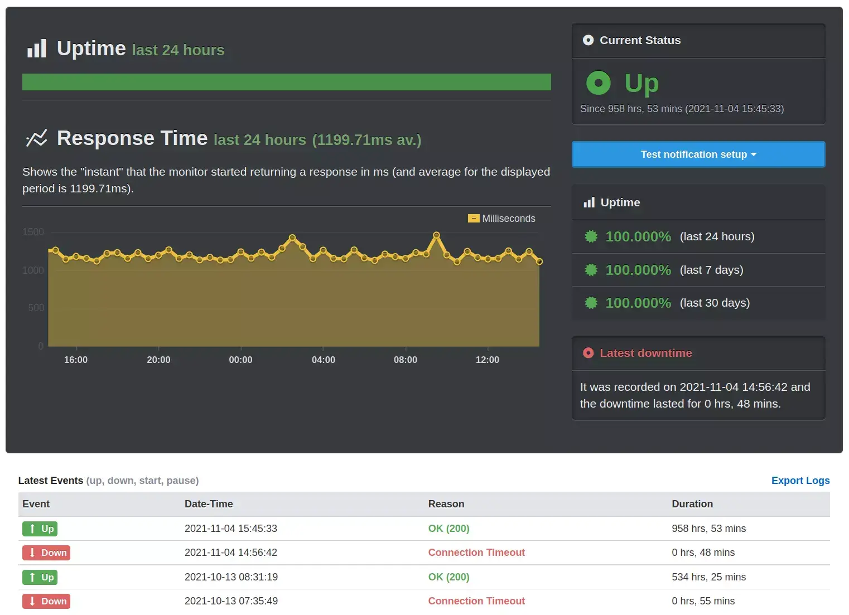
Task: Click the Up arrow badge for 2021-11-04 event
Action: (x=39, y=528)
